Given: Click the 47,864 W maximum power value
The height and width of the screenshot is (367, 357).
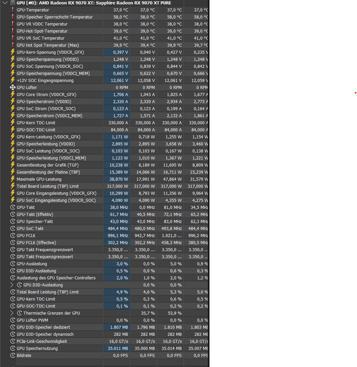Looking at the screenshot, I should pos(172,179).
